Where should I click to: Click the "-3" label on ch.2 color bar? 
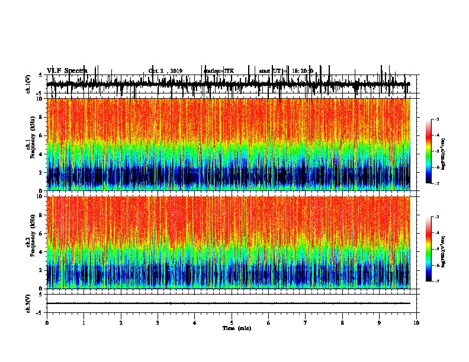(437, 217)
